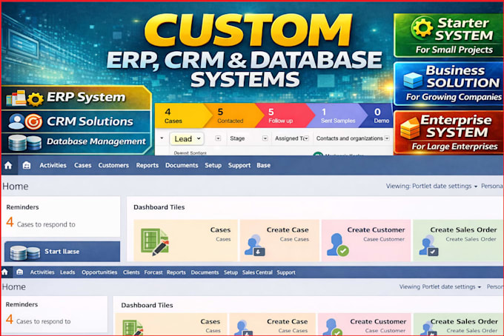Open Cases menu in upper navigation bar
Screen dimensions: 504x336
point(82,165)
